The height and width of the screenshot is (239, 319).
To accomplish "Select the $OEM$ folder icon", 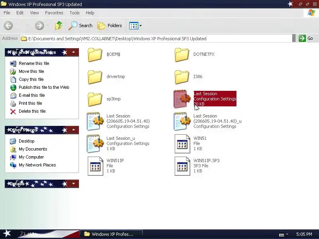I will coord(95,55).
